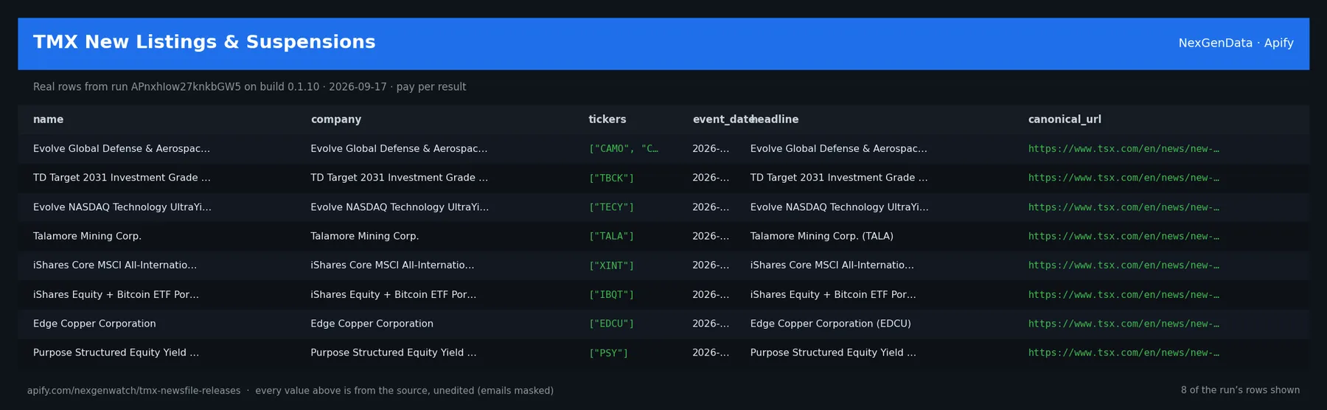Click name cell Edge Copper Corporation
The image size is (1327, 410).
[x=94, y=324]
